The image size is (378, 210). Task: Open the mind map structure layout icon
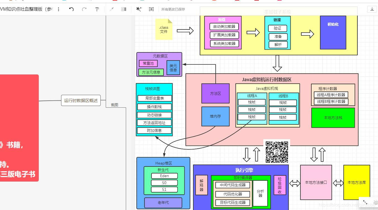(x=151, y=9)
